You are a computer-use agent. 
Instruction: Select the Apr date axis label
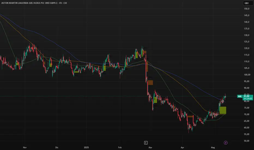[x=182, y=147]
